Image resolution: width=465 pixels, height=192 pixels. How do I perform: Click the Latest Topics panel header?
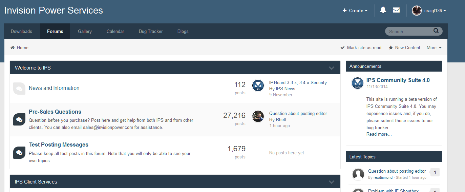(x=394, y=157)
